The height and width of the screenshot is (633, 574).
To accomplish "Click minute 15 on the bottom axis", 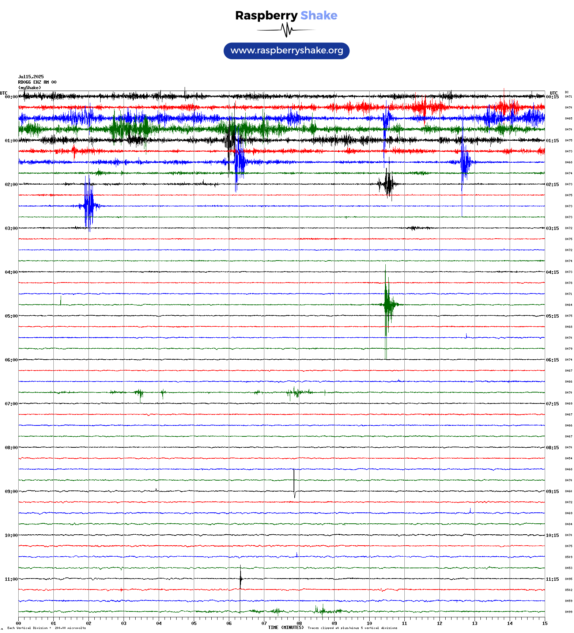I will [544, 623].
